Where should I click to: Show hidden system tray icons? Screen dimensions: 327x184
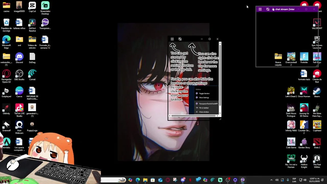coord(271,180)
